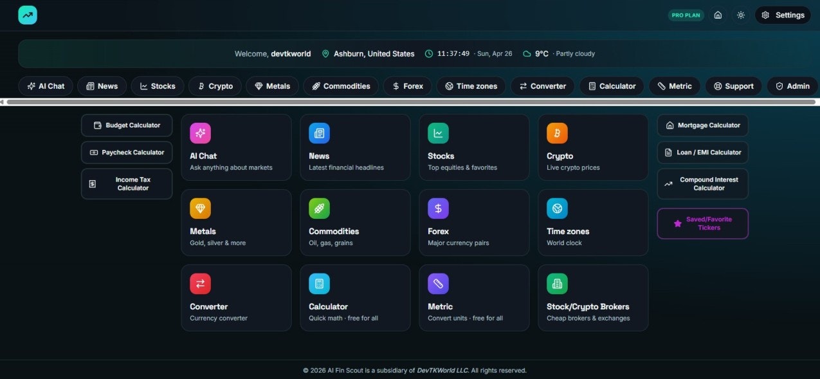This screenshot has width=820, height=379.
Task: Click the purple ruler Metric card icon
Action: point(438,284)
